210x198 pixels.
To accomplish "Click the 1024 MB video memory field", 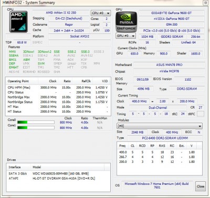I will tap(147, 37).
